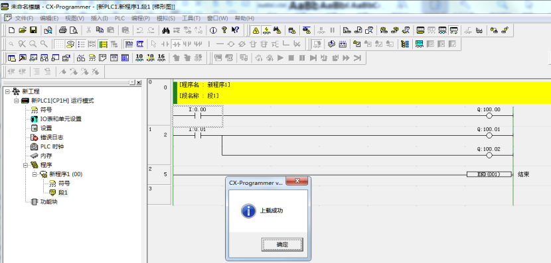Toggle the workspace view button
Screen dimensions: 551x263
pos(11,58)
